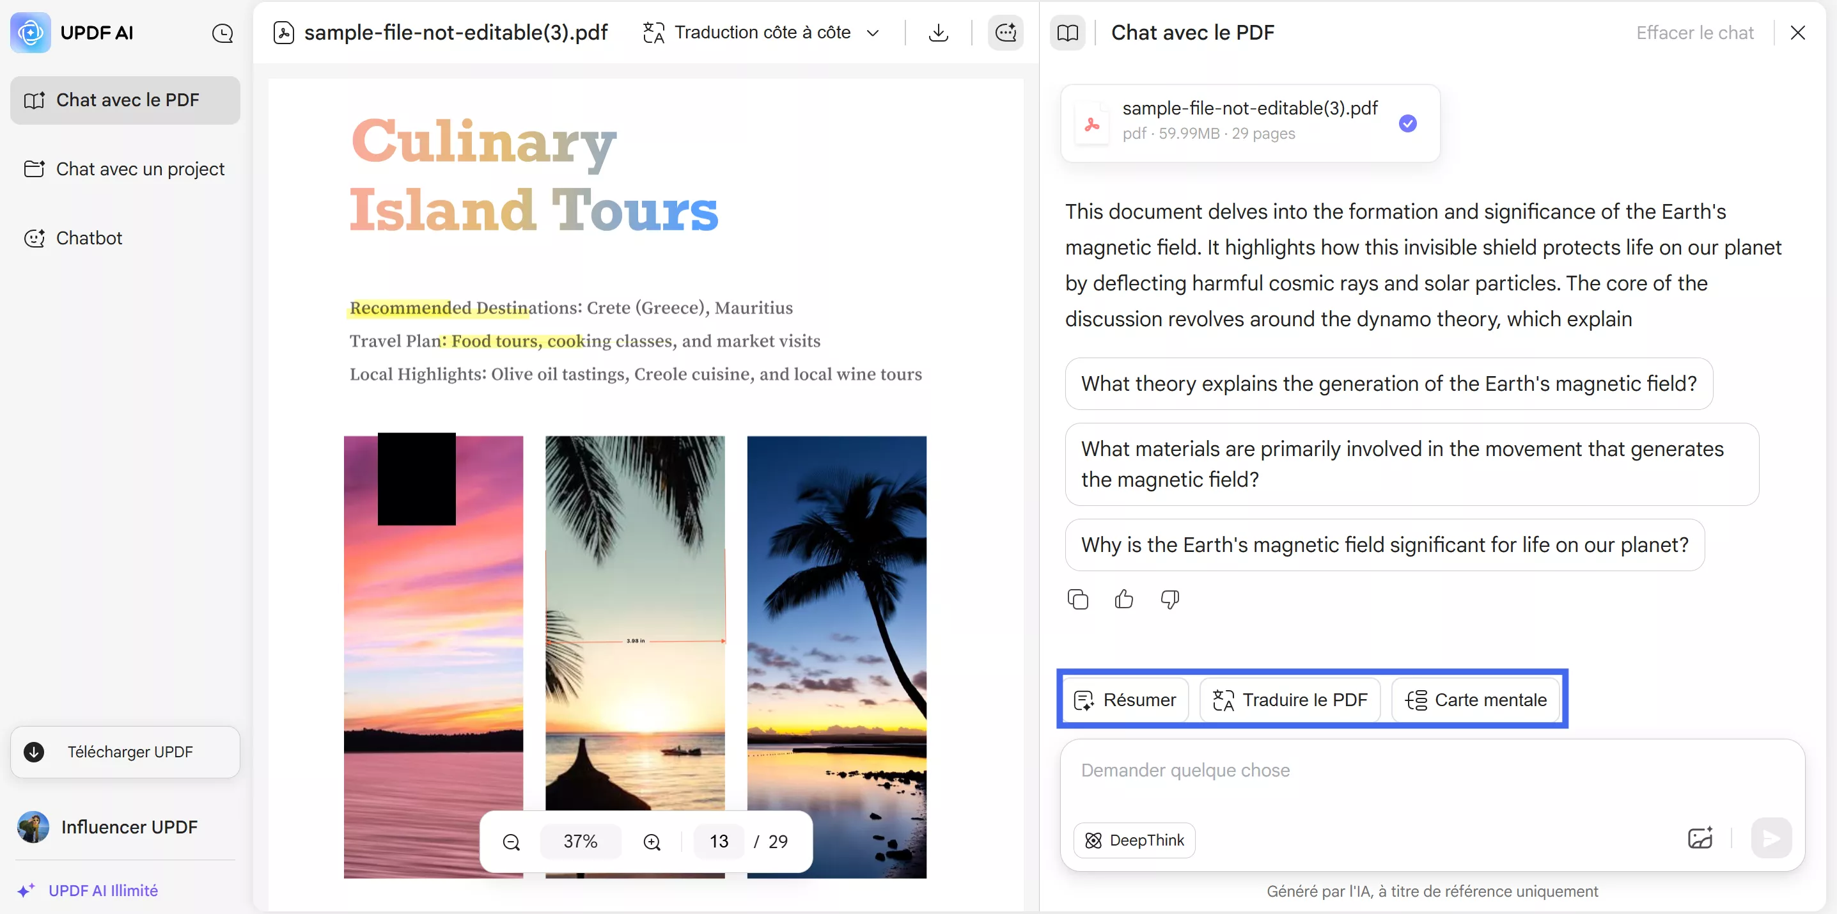Viewport: 1837px width, 914px height.
Task: Click the Culinary Island Tours heading
Action: click(x=533, y=175)
